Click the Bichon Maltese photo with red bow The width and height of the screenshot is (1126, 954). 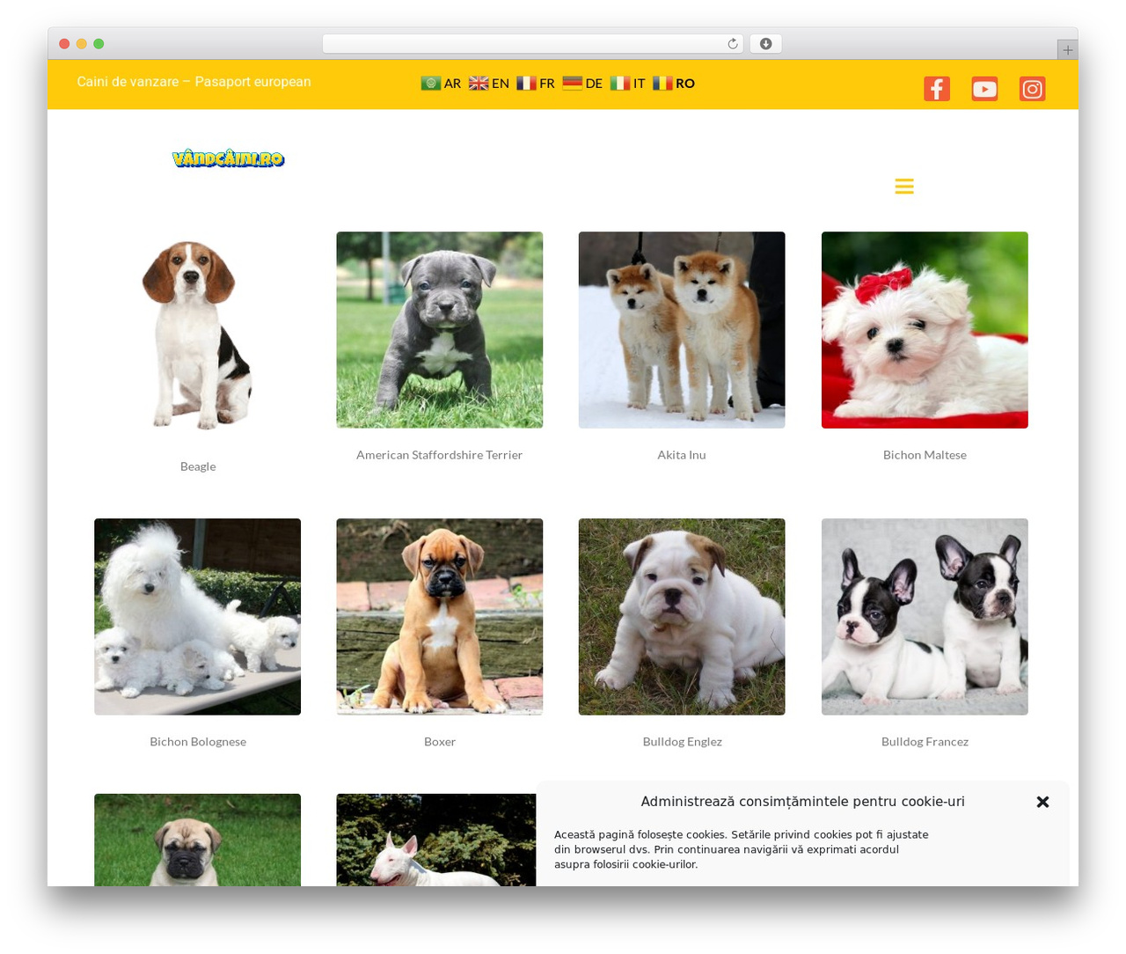925,330
